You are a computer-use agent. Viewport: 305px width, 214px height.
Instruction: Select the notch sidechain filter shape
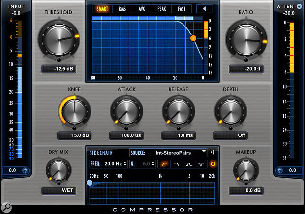click(201, 164)
